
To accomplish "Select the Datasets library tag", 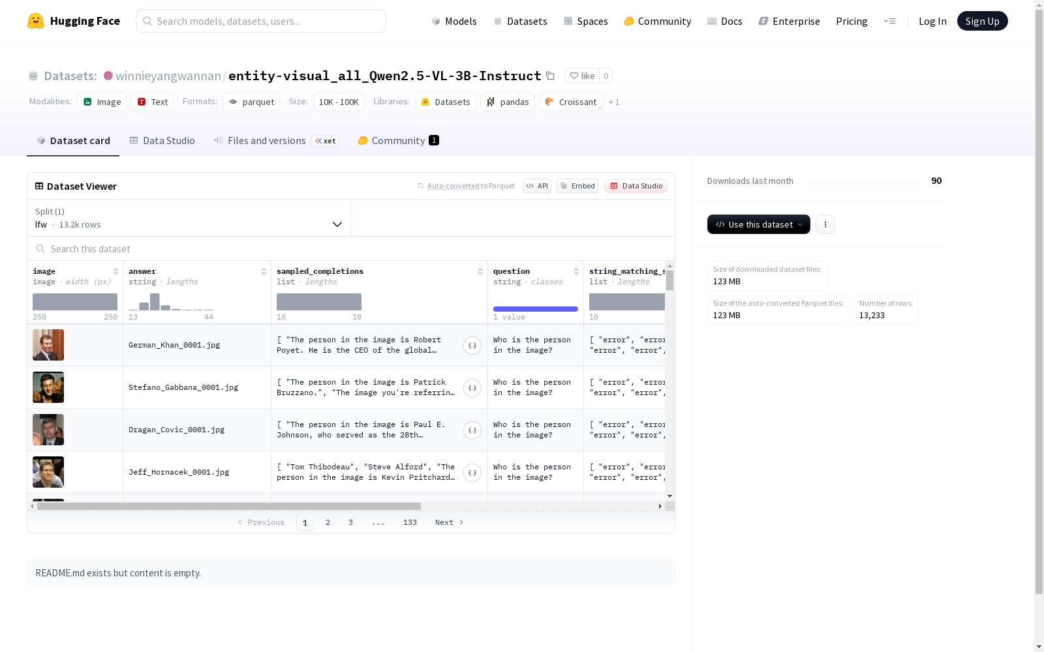I will click(x=446, y=102).
